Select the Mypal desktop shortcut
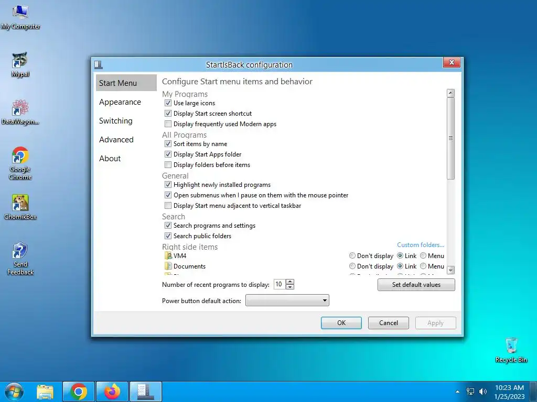537x402 pixels. [20, 64]
